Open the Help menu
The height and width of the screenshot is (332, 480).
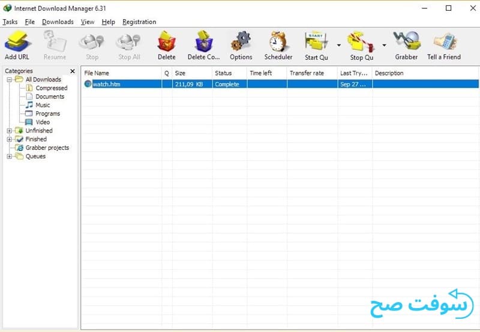[109, 22]
